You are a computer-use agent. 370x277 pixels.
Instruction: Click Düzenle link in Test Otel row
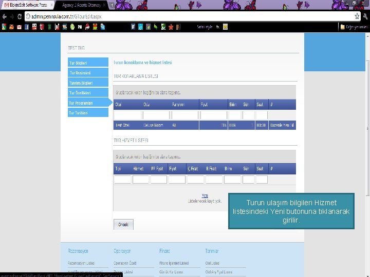[276, 125]
